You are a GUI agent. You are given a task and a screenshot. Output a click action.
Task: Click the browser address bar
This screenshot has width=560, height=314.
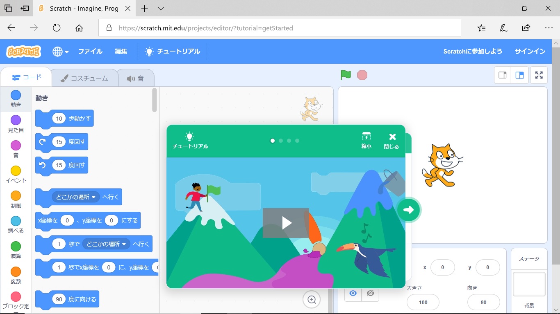click(280, 28)
